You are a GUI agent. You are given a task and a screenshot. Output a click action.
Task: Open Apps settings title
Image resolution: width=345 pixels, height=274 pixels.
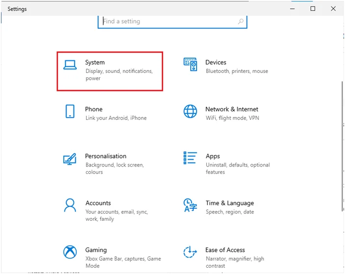(213, 156)
